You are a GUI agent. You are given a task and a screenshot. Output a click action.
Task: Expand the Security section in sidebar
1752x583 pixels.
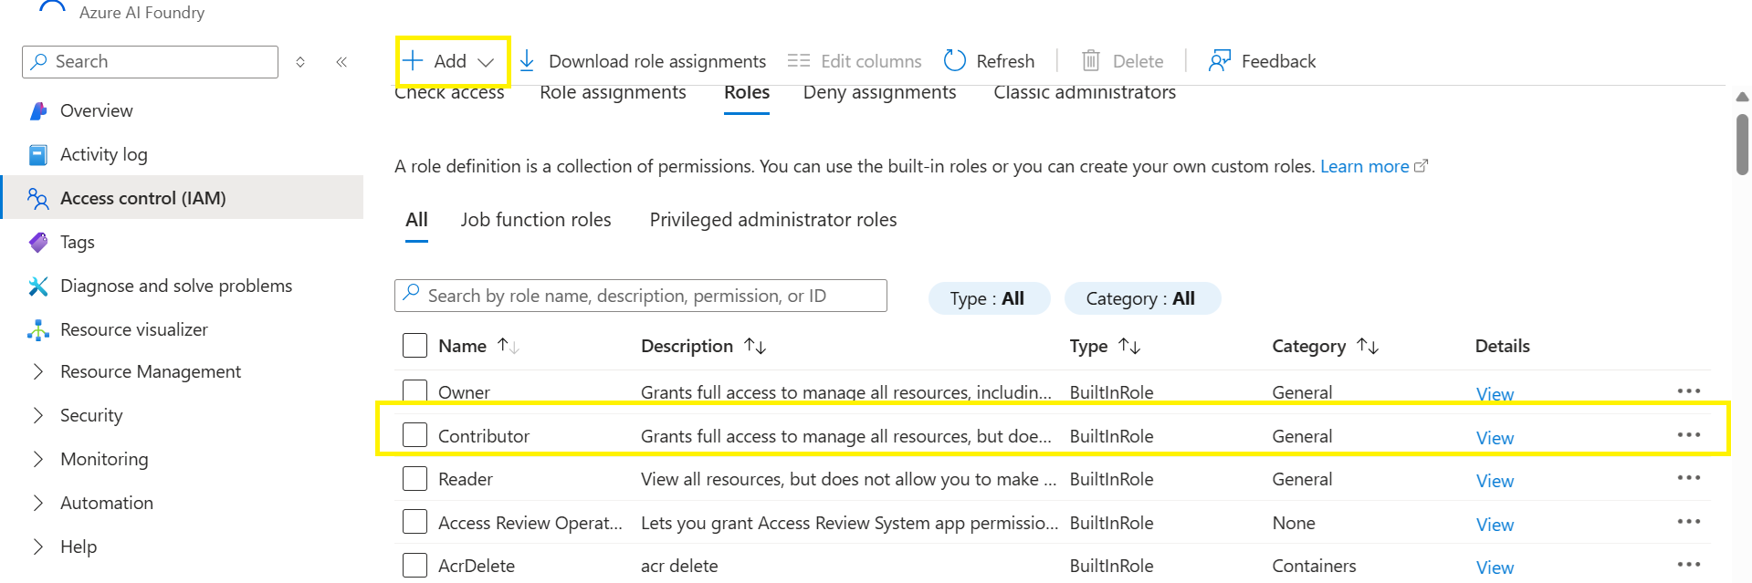[38, 415]
